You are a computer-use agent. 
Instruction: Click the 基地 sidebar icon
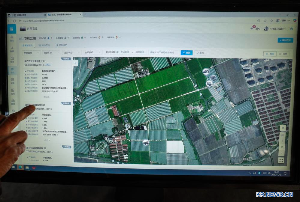12,38
